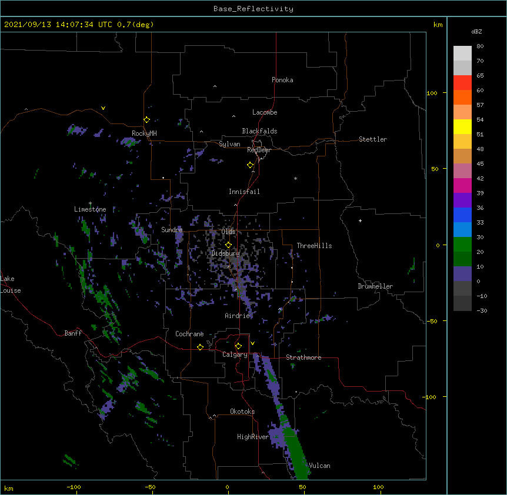
Task: Click the asterisk marker above Limestone
Action: [x=90, y=203]
